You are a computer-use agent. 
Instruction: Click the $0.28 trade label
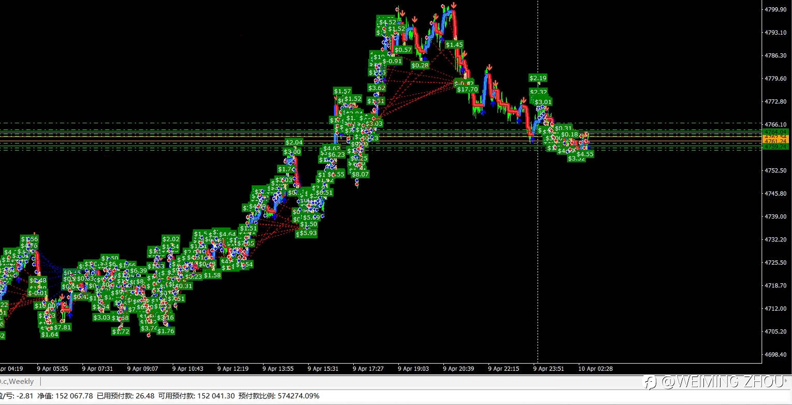click(x=420, y=65)
